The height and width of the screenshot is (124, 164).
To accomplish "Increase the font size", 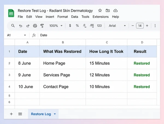I will 147,26.
